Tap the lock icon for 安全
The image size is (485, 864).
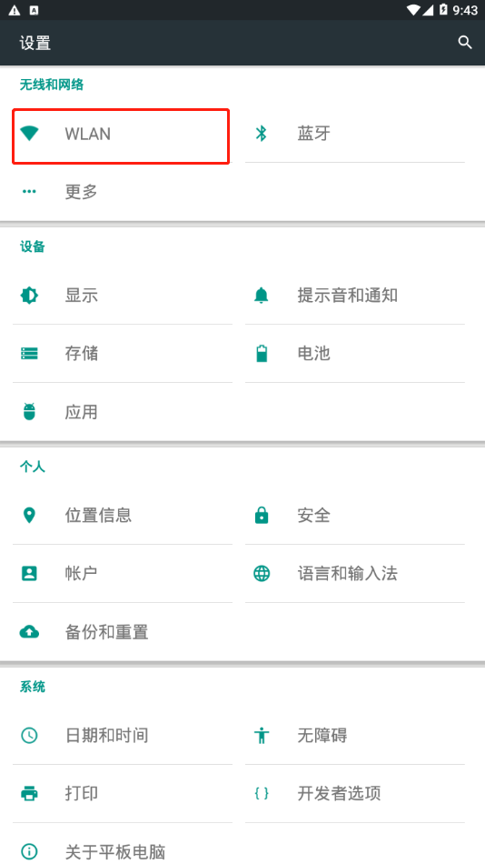click(262, 515)
